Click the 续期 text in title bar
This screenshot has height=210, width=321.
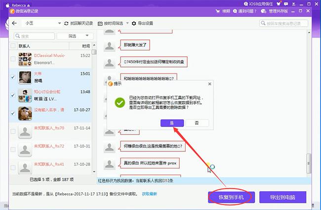click(x=226, y=11)
